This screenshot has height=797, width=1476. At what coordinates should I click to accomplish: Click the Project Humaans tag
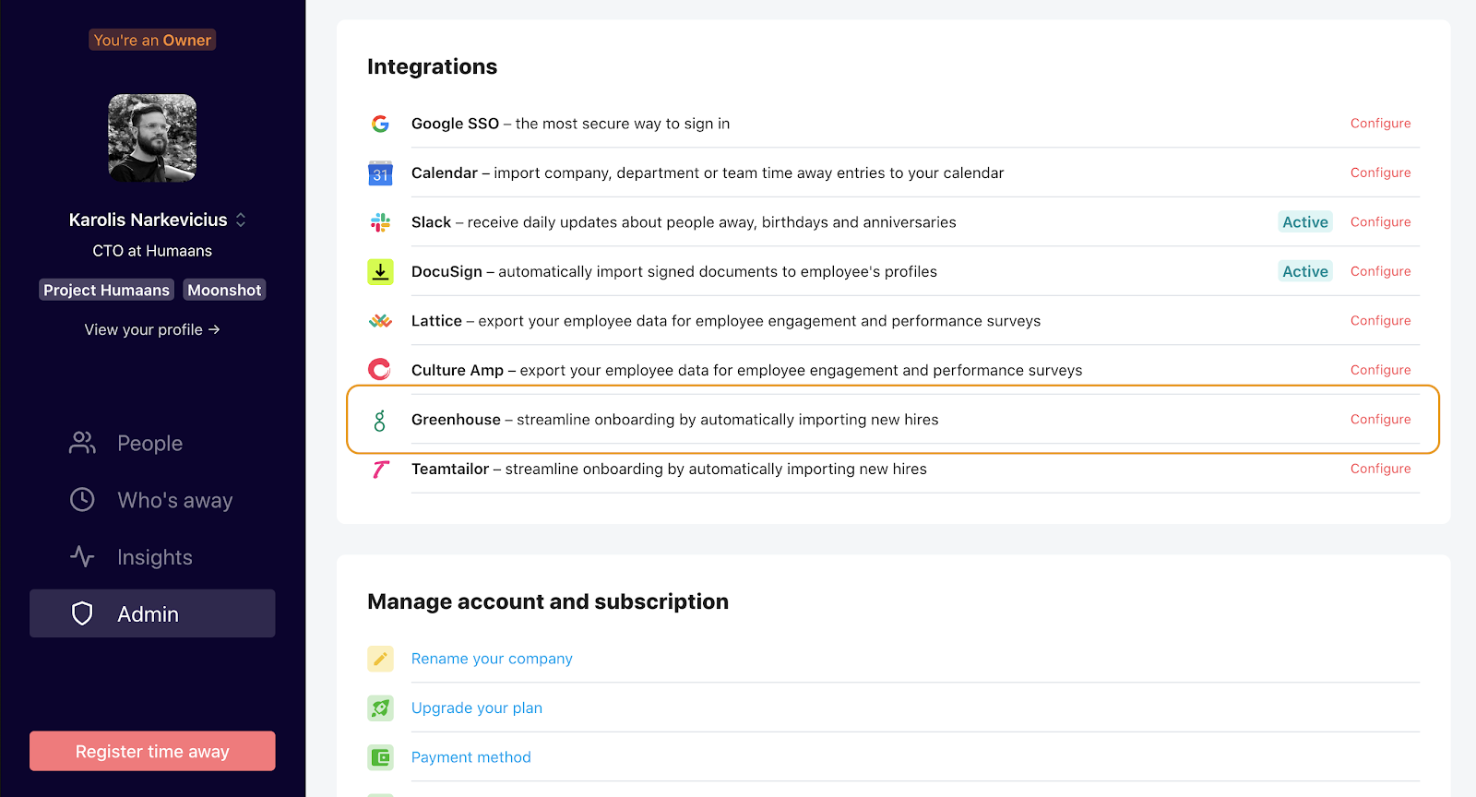click(x=106, y=290)
